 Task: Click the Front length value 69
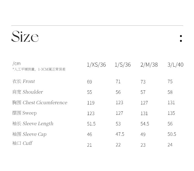point(89,82)
